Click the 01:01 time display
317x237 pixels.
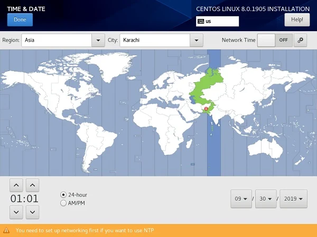click(x=24, y=199)
